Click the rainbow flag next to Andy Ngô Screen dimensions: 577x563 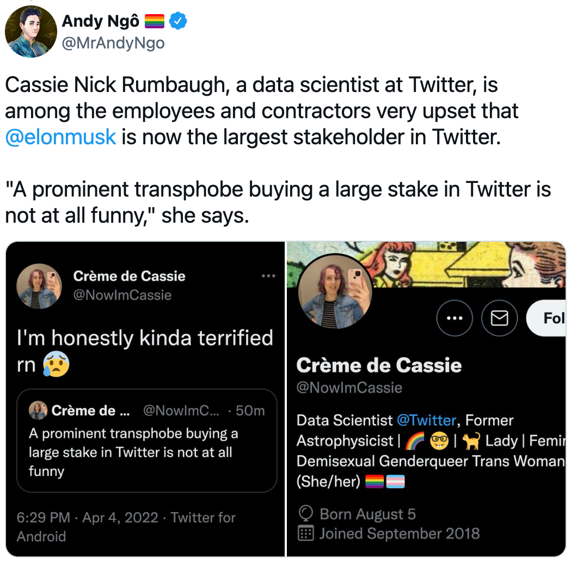tap(155, 21)
